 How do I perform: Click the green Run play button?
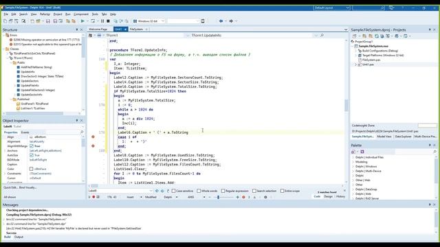pos(82,21)
